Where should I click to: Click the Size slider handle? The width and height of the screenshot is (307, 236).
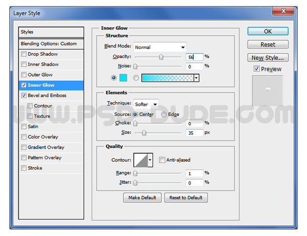click(144, 133)
